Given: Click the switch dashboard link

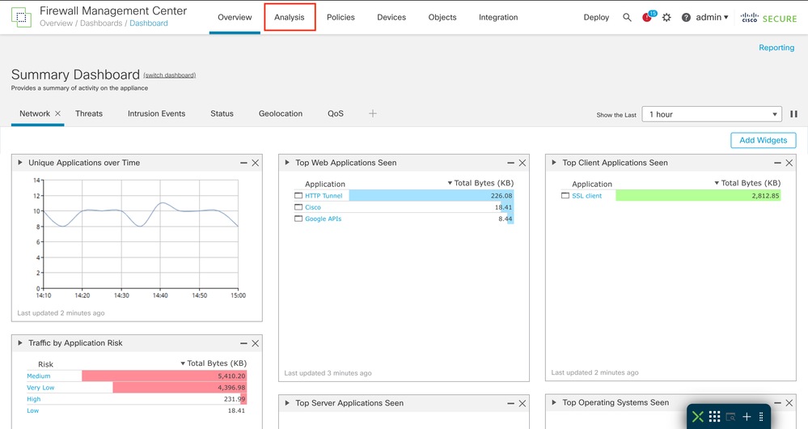Looking at the screenshot, I should click(169, 75).
